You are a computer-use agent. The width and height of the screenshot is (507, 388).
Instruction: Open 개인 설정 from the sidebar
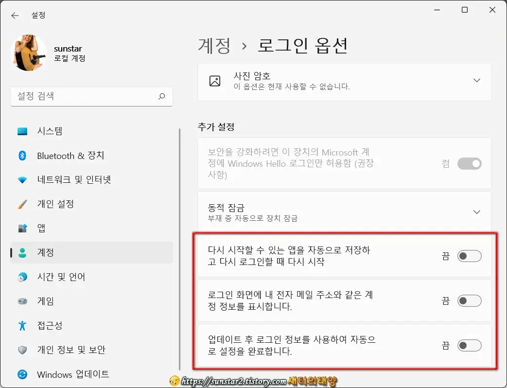[23, 204]
